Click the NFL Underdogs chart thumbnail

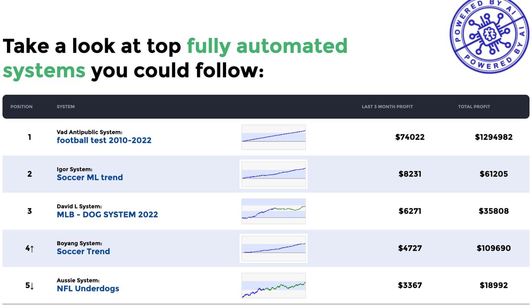(273, 286)
